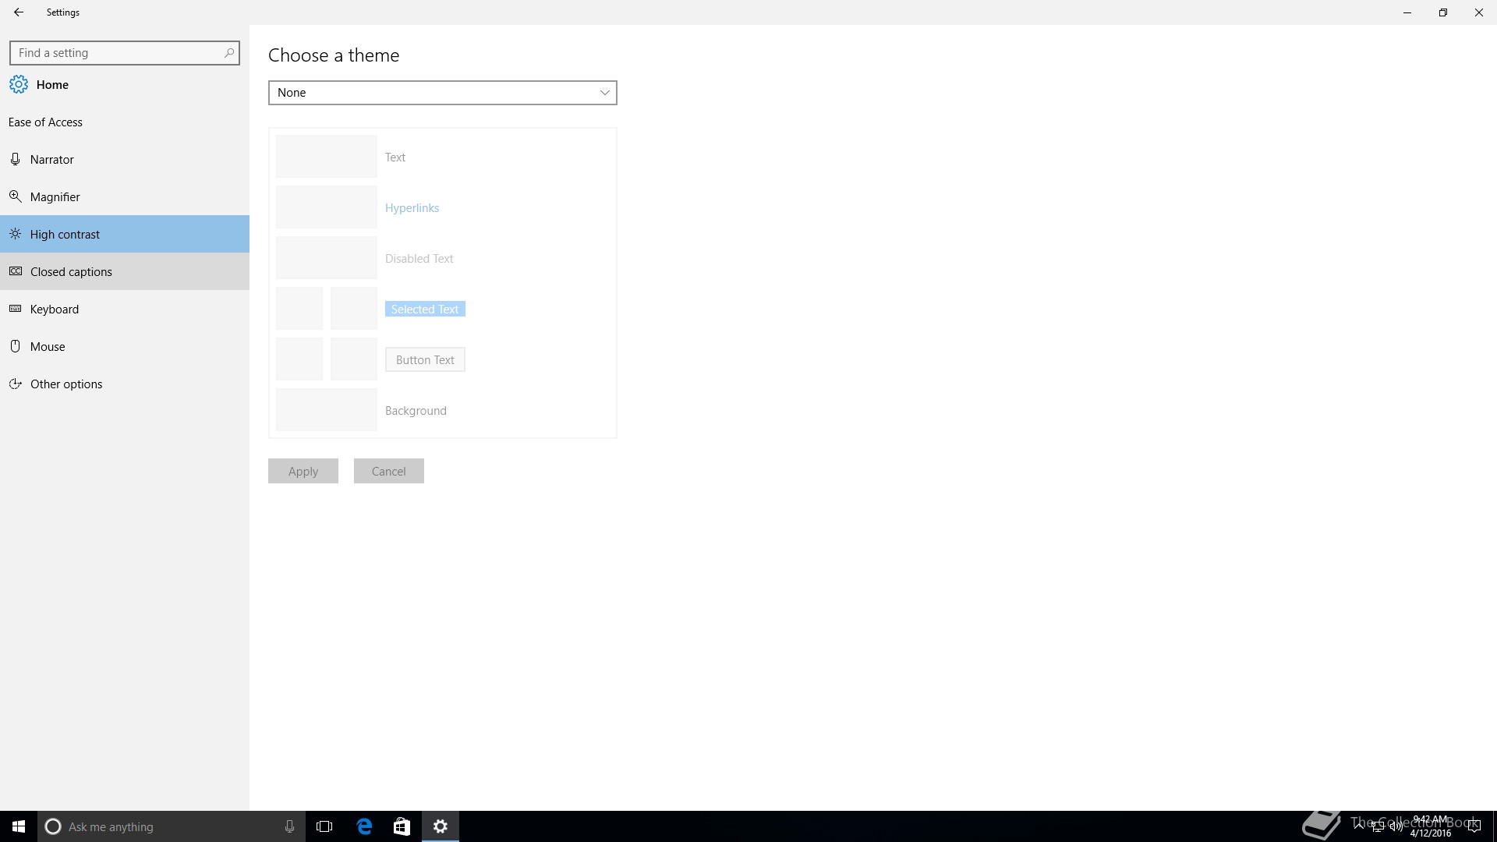The height and width of the screenshot is (842, 1497).
Task: Open the Store app from taskbar
Action: point(402,826)
